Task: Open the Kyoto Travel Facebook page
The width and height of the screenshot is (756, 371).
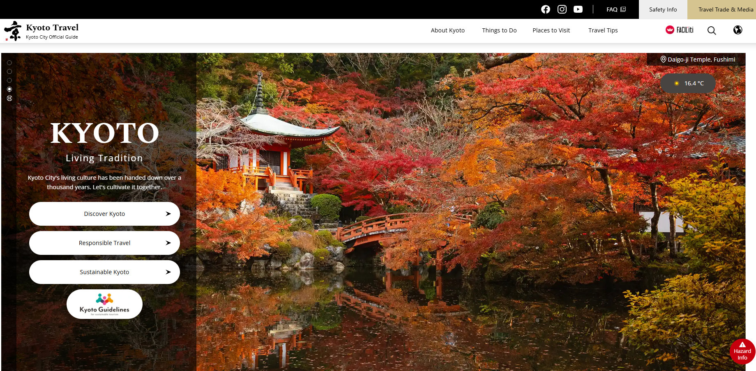Action: (545, 9)
